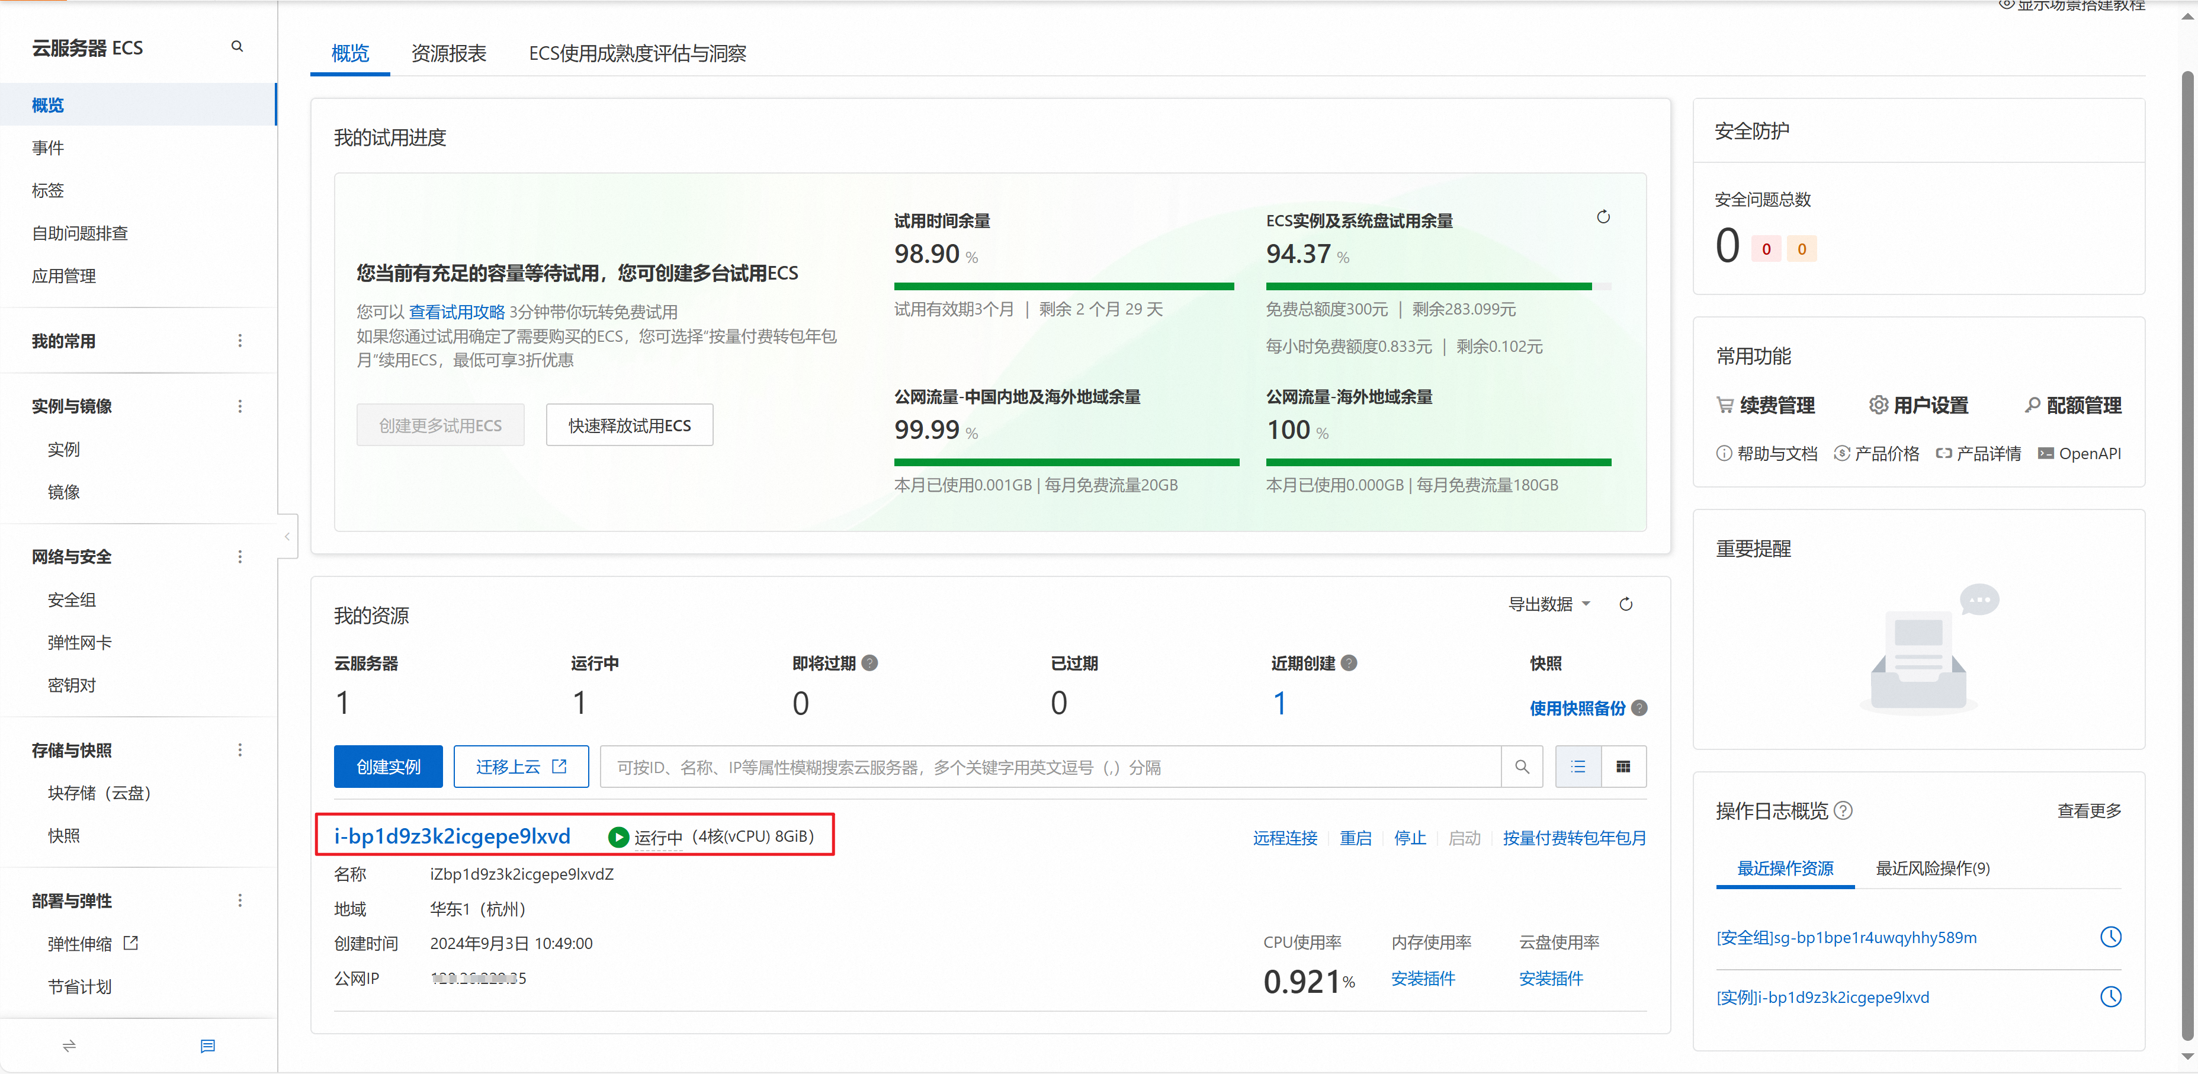
Task: Click the sidebar search magnifier icon
Action: [237, 47]
